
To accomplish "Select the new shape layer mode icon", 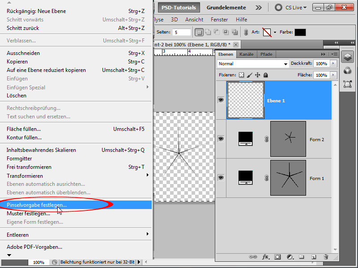I will coord(199,32).
